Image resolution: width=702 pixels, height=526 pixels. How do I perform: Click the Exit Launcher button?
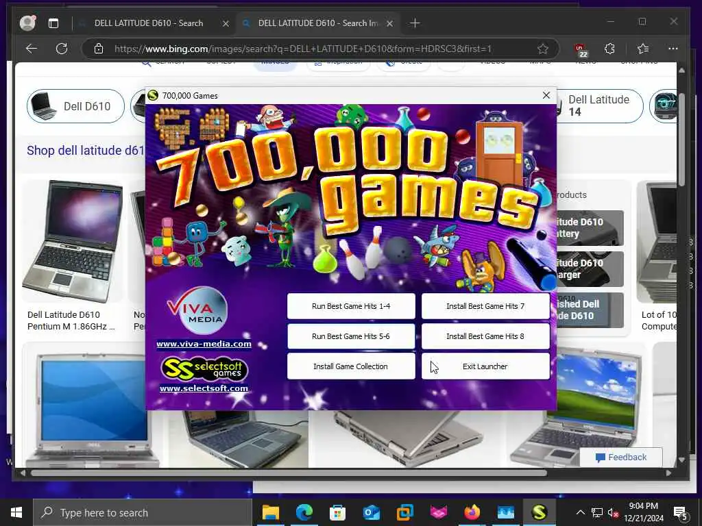485,366
